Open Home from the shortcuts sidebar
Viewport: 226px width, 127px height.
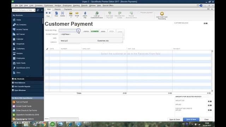[19, 20]
